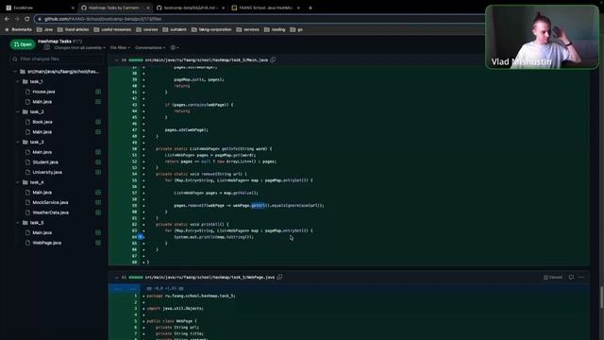Click the comment icon on WebPage.java header
Image resolution: width=604 pixels, height=340 pixels.
pyautogui.click(x=571, y=277)
